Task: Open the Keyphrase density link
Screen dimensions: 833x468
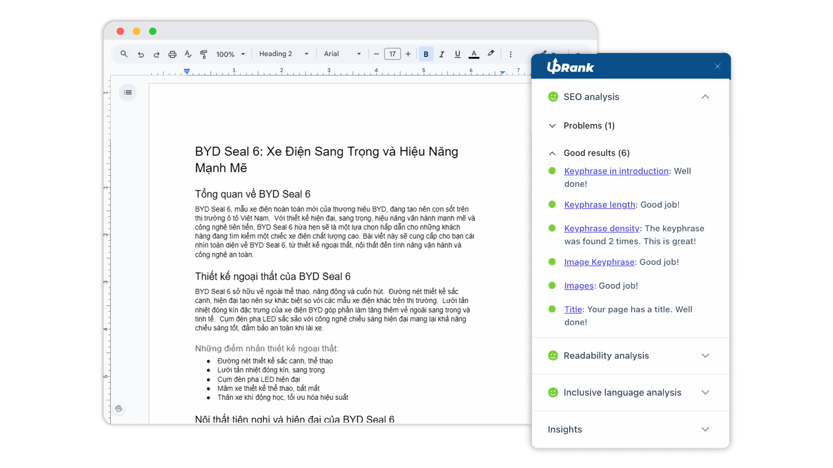Action: pos(602,228)
